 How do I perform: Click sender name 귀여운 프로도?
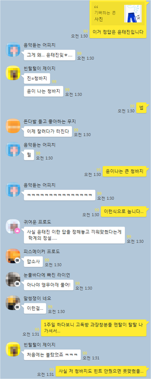(37, 222)
